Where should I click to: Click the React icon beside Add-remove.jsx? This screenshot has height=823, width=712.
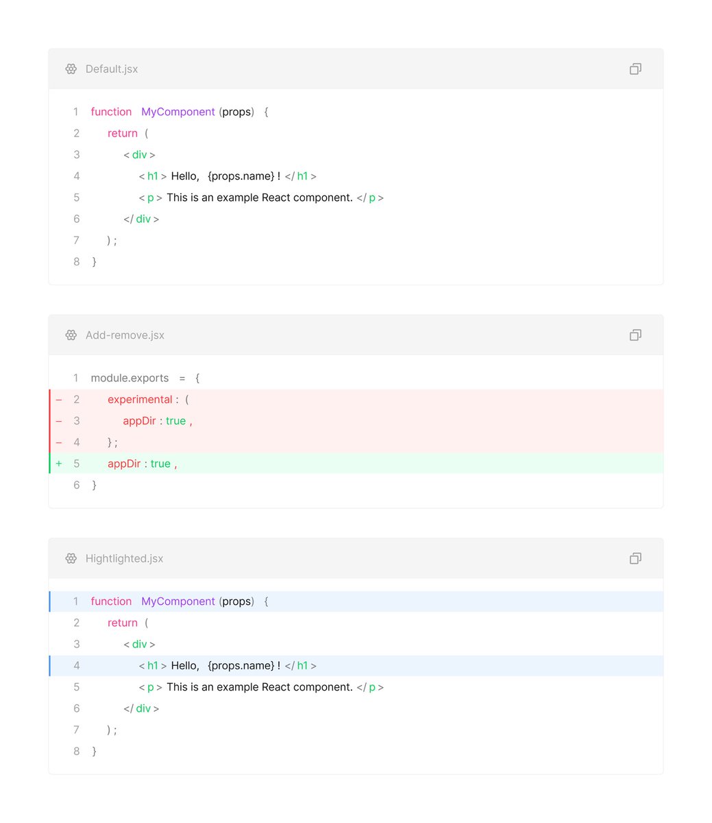(71, 335)
